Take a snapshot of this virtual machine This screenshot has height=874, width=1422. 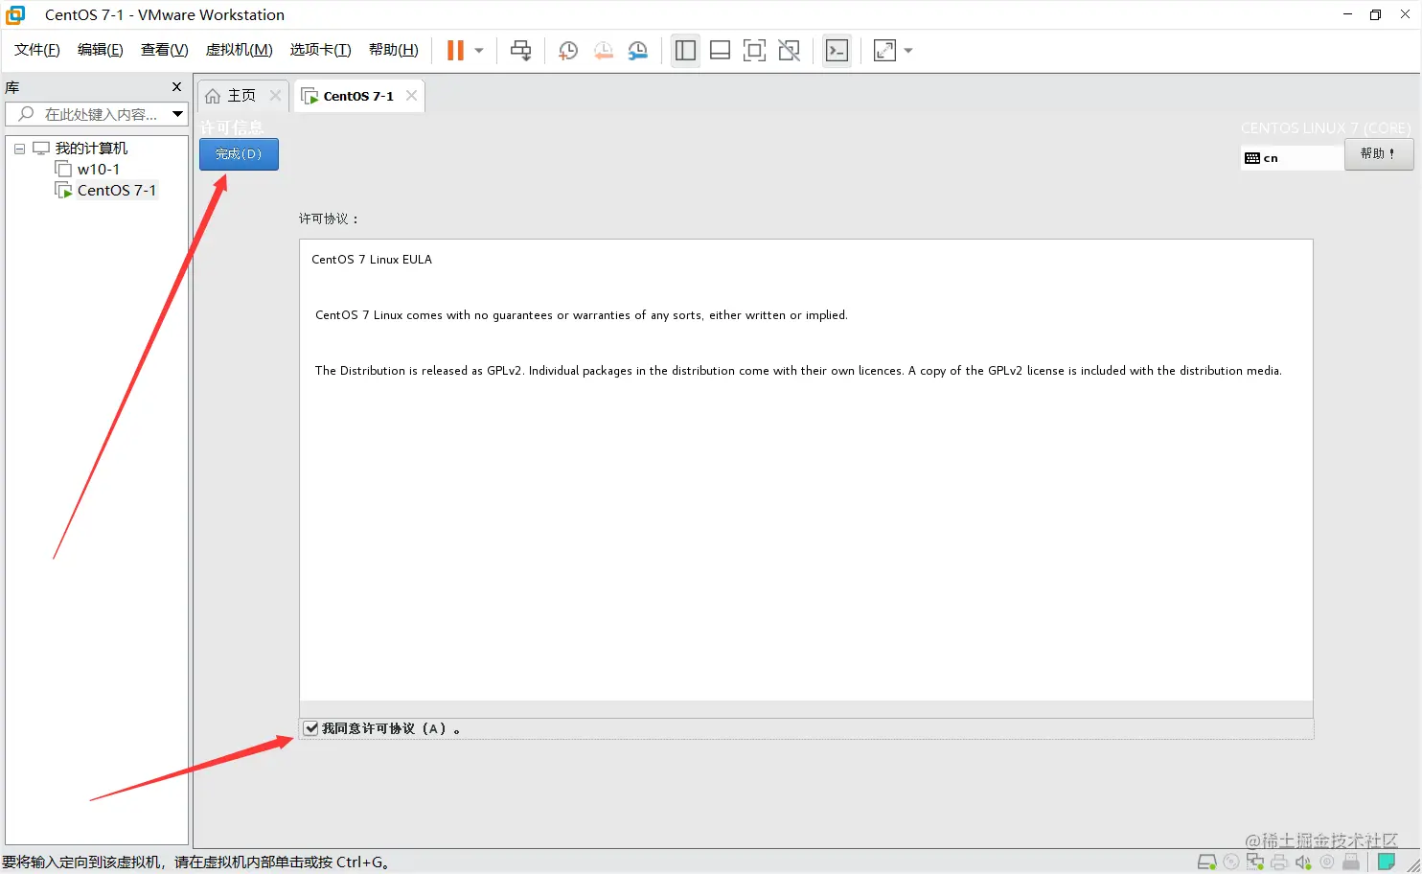coord(567,51)
